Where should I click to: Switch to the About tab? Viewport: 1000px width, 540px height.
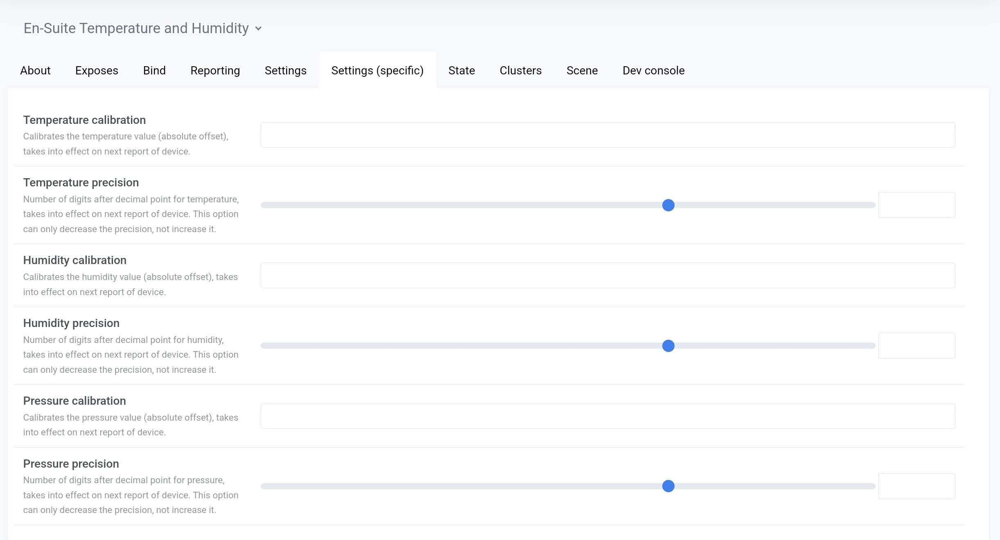(x=35, y=70)
